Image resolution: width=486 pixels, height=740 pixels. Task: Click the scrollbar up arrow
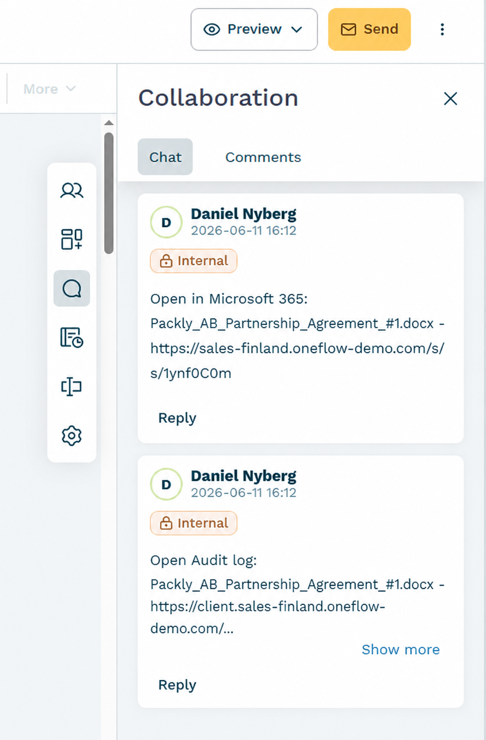(109, 123)
